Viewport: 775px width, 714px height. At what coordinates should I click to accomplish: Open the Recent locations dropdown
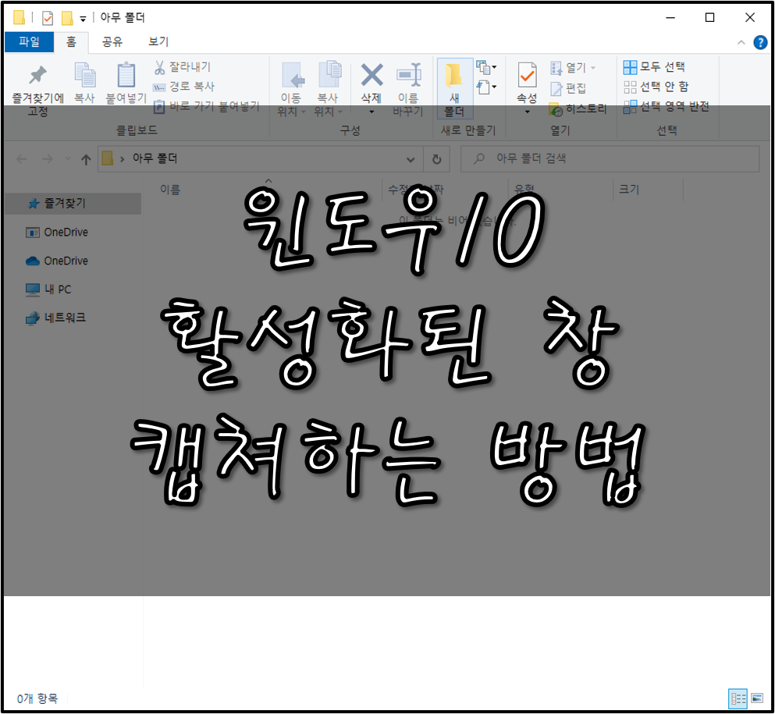68,159
